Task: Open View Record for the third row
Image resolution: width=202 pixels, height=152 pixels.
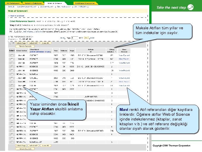Action: click(124, 63)
